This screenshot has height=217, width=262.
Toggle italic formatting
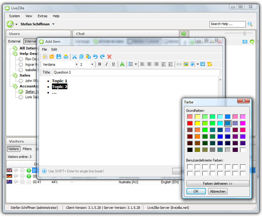(x=106, y=64)
